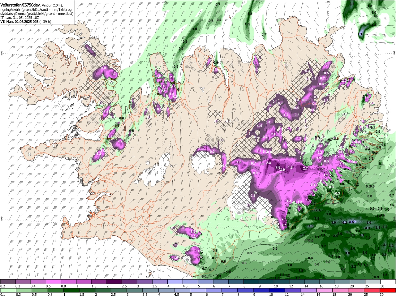Pick snow-scale swatch between 8 and 9
Image resolution: width=396 pixels, height=297 pixels.
(x=251, y=282)
